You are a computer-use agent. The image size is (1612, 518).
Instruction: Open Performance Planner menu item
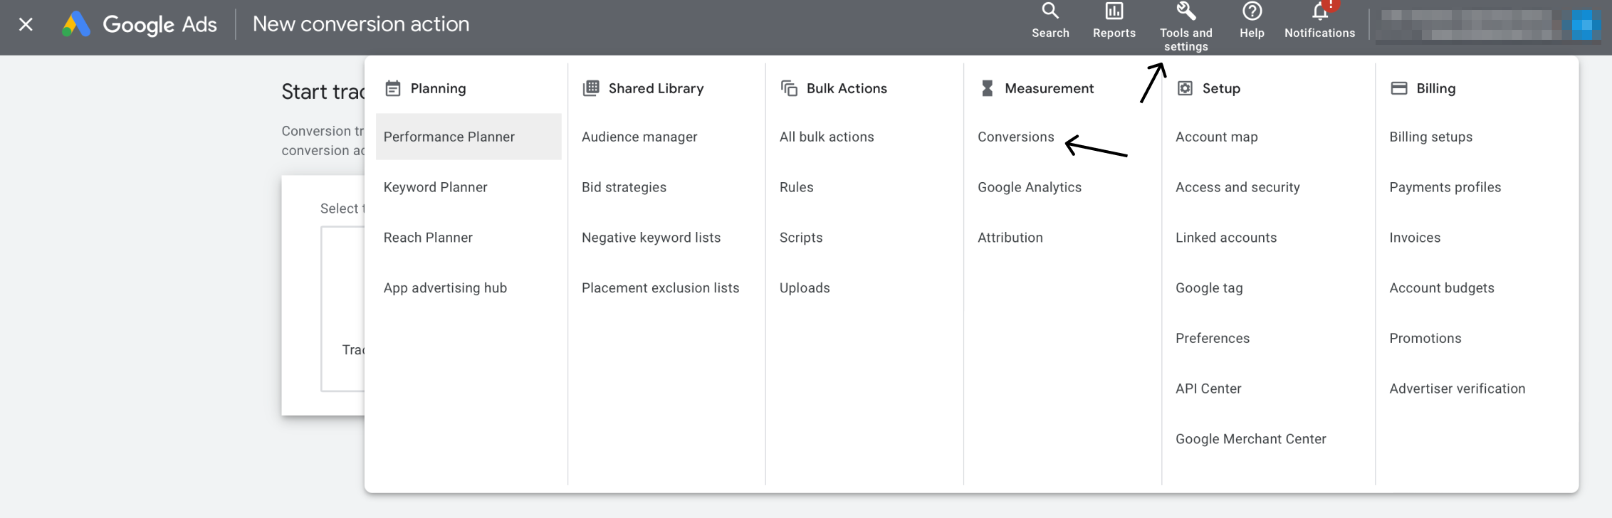pos(449,137)
